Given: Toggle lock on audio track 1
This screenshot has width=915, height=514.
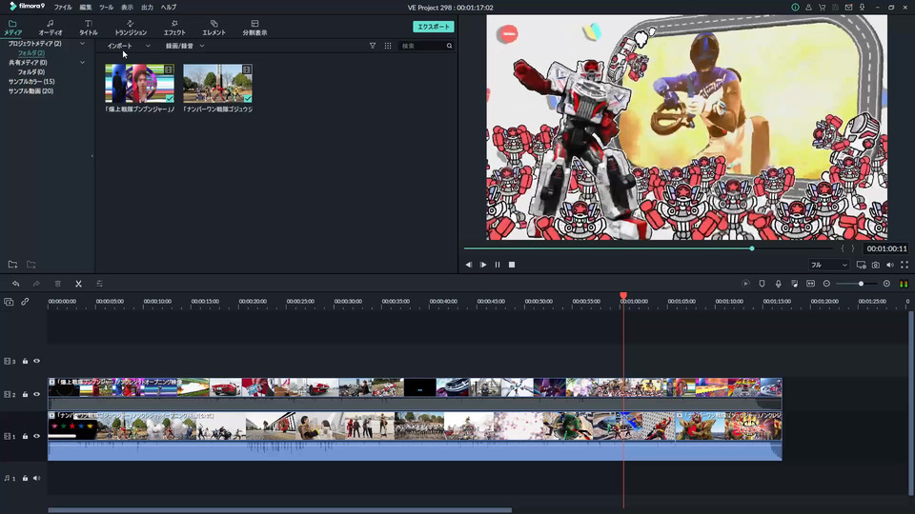Looking at the screenshot, I should pyautogui.click(x=25, y=479).
